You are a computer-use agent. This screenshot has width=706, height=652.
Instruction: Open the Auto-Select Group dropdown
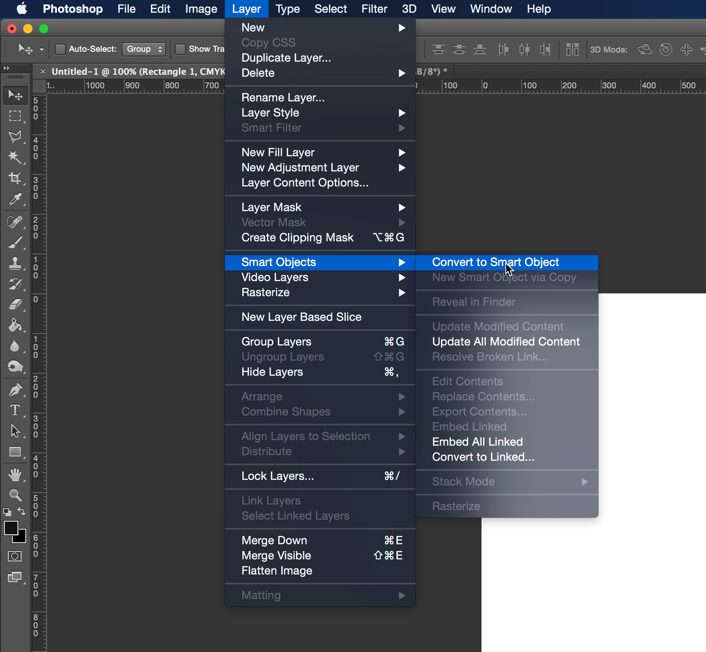pyautogui.click(x=143, y=49)
